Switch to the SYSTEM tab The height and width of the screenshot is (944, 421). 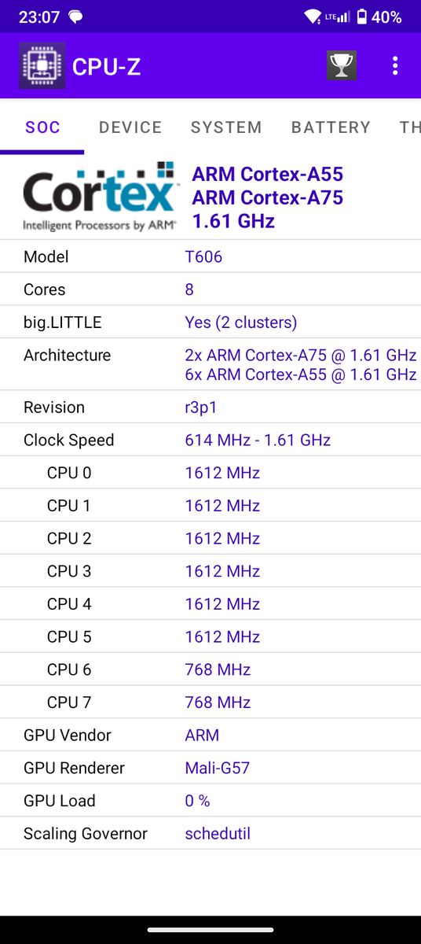[226, 127]
